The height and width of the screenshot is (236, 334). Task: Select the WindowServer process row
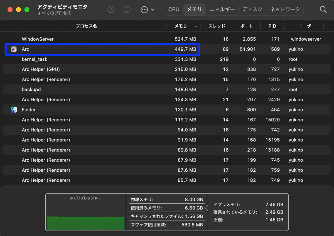tap(167, 39)
